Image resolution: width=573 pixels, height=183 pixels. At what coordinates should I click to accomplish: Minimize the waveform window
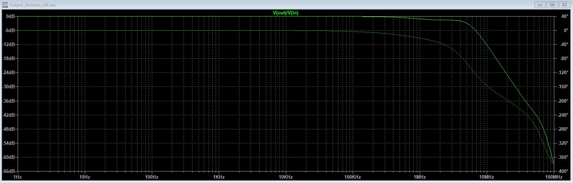(x=540, y=5)
